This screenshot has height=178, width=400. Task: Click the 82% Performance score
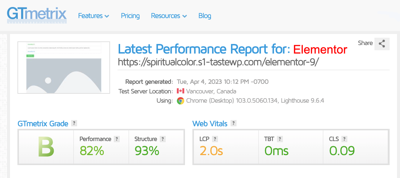tap(92, 151)
